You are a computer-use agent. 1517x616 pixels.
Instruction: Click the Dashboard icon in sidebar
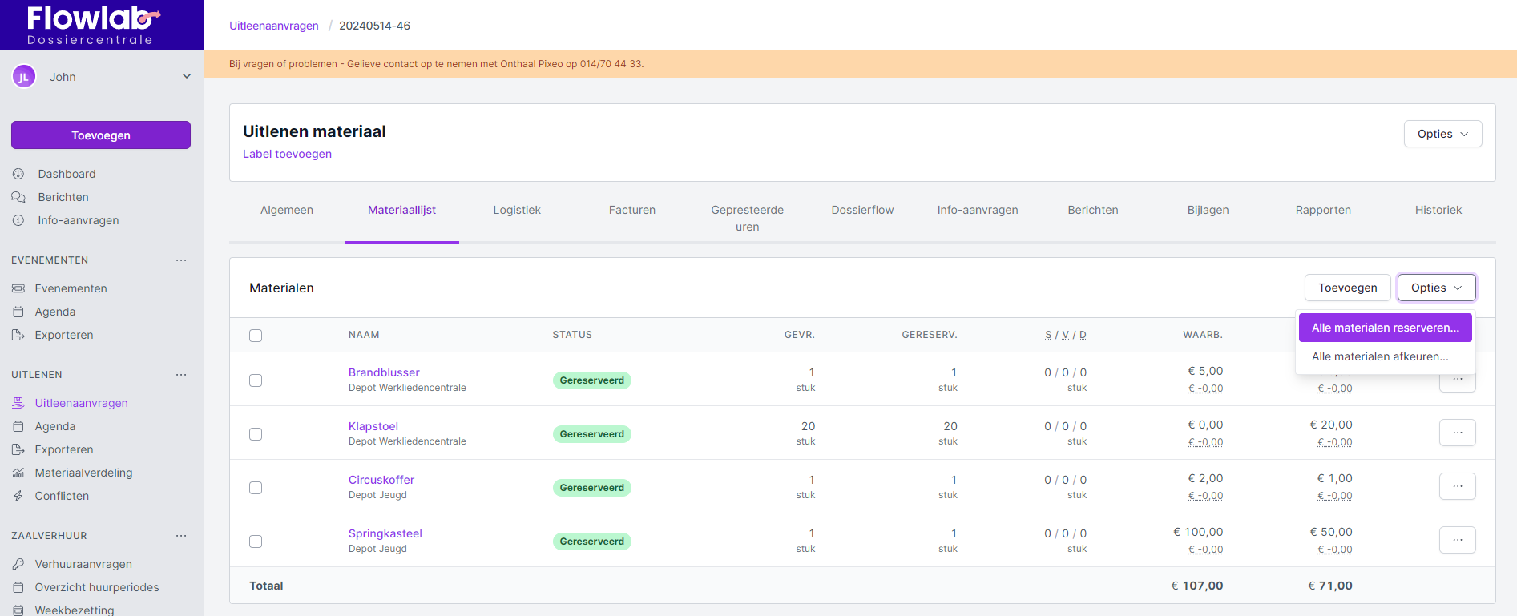[x=18, y=174]
